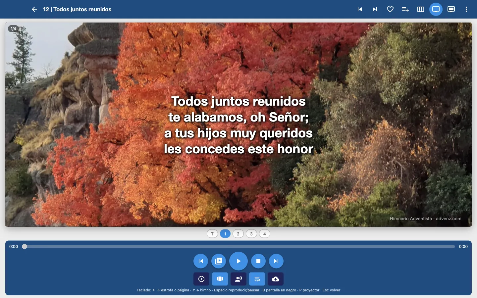Select stanza chip 2
The width and height of the screenshot is (477, 298).
coord(238,234)
